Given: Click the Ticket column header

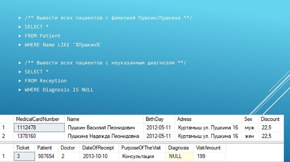Looking at the screenshot, I should pyautogui.click(x=23, y=148).
